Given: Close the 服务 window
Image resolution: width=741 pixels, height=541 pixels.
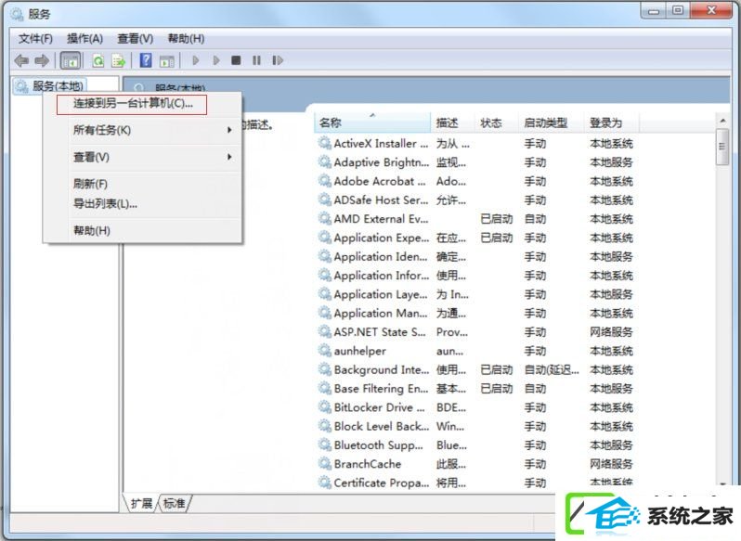Looking at the screenshot, I should pos(711,10).
